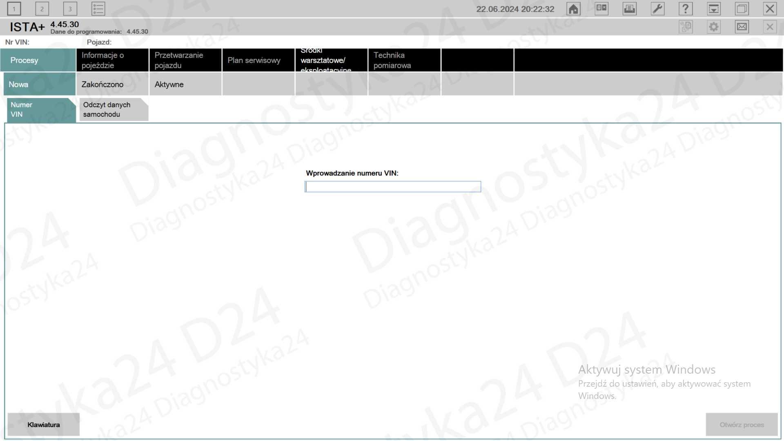Open the gear configuration icon
Screen dimensions: 784x441
coord(714,27)
